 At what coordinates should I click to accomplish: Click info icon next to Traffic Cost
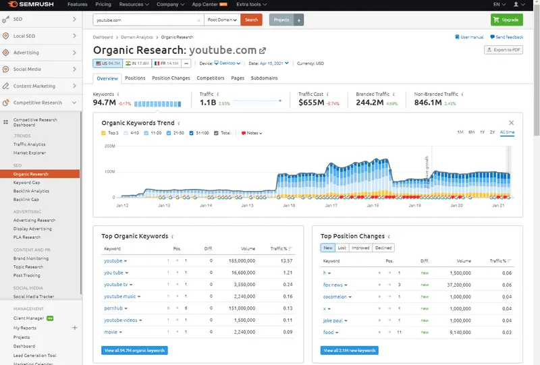pos(327,94)
